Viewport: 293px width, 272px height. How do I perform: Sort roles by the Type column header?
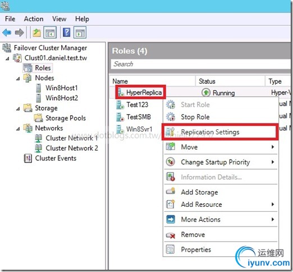click(278, 81)
